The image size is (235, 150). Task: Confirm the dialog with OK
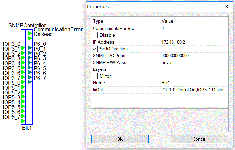[120, 139]
